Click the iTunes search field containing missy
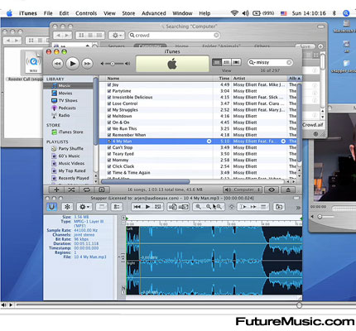Viewport: 356px width, 331px height. click(x=270, y=62)
